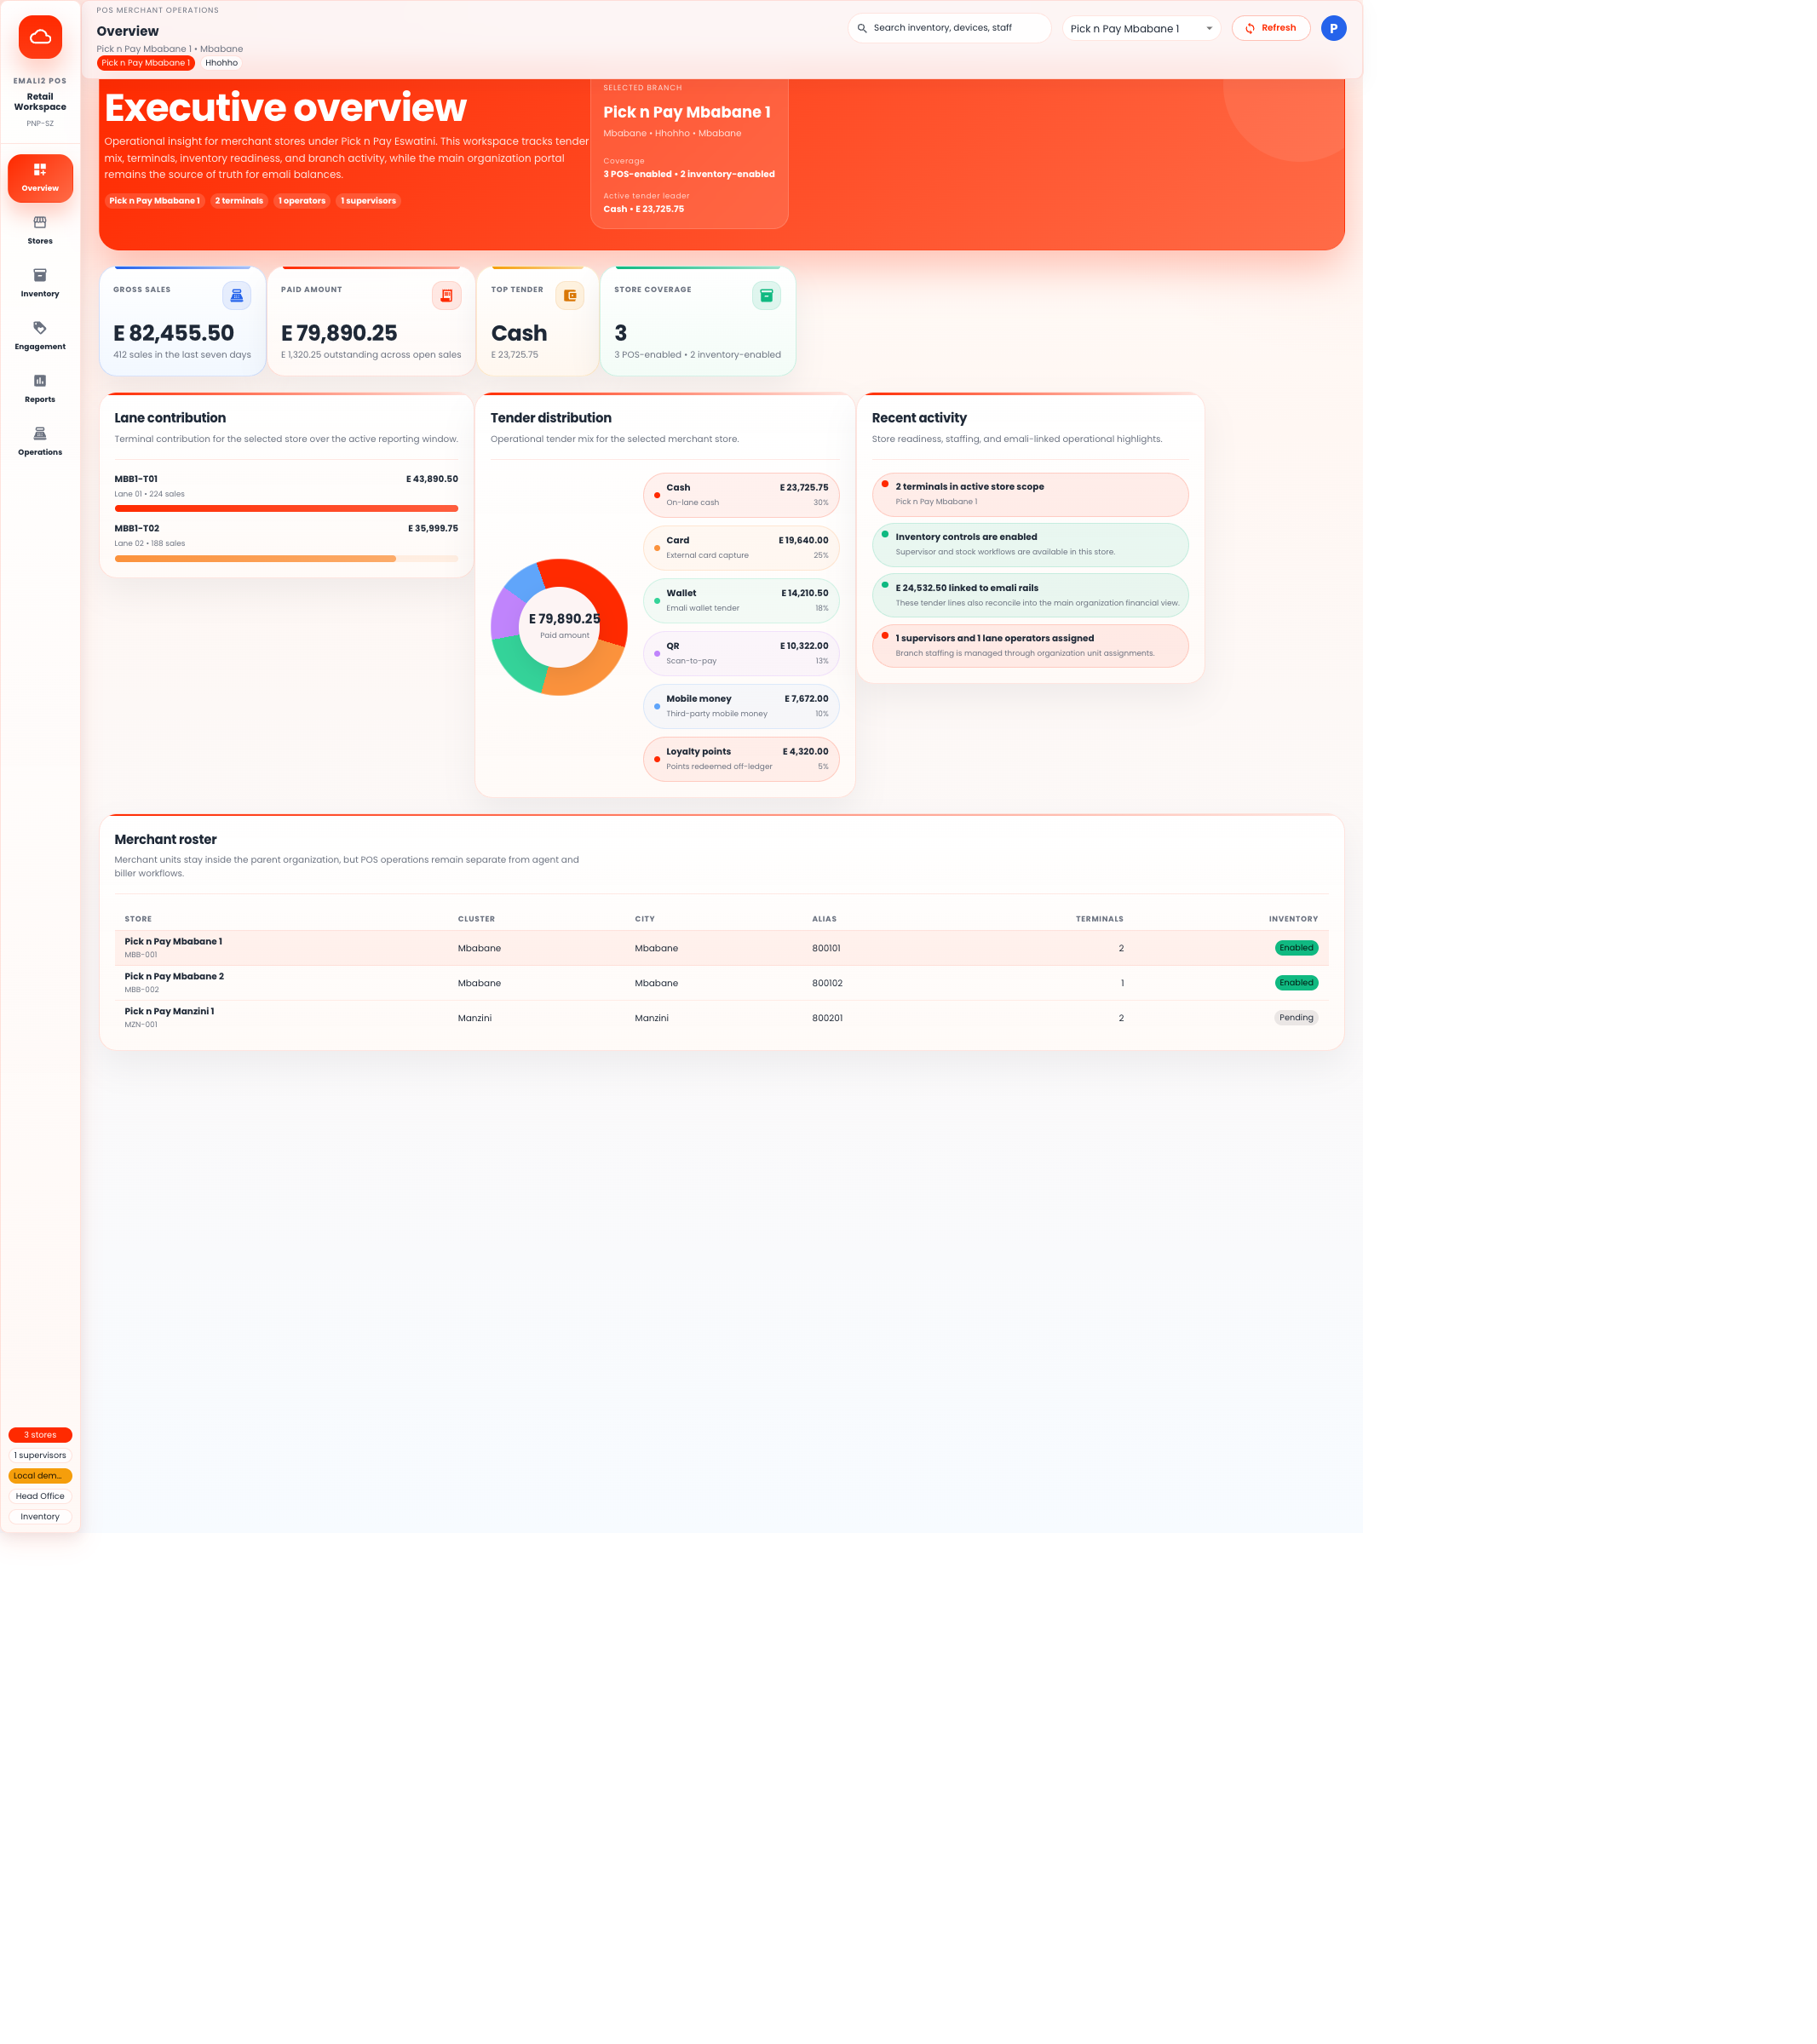Open the user avatar P menu
Viewport: 1817px width, 2044px height.
[1333, 28]
